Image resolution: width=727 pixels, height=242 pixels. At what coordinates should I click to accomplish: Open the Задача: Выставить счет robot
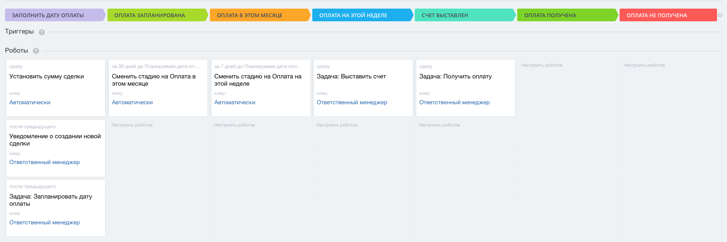pos(351,77)
